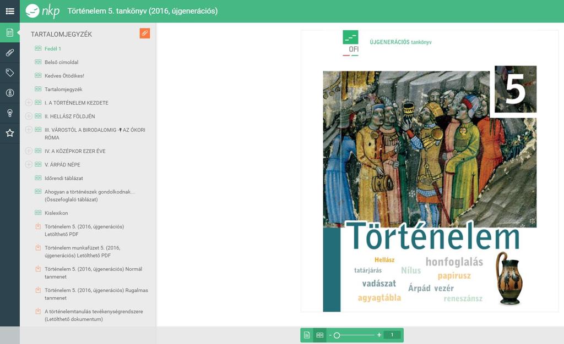Open the lightbulb tips sidebar tab

point(10,113)
